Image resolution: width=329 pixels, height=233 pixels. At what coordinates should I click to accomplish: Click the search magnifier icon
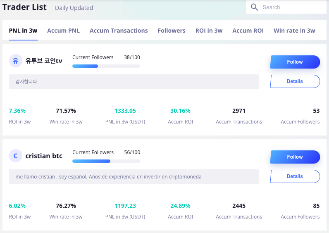point(254,7)
